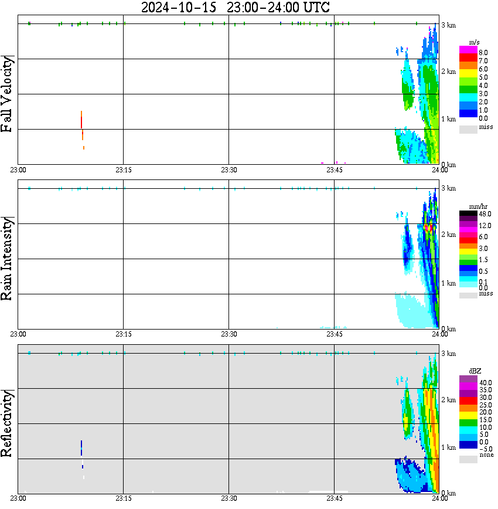Click "8.0" value in Fall Velocity legend

[x=483, y=53]
